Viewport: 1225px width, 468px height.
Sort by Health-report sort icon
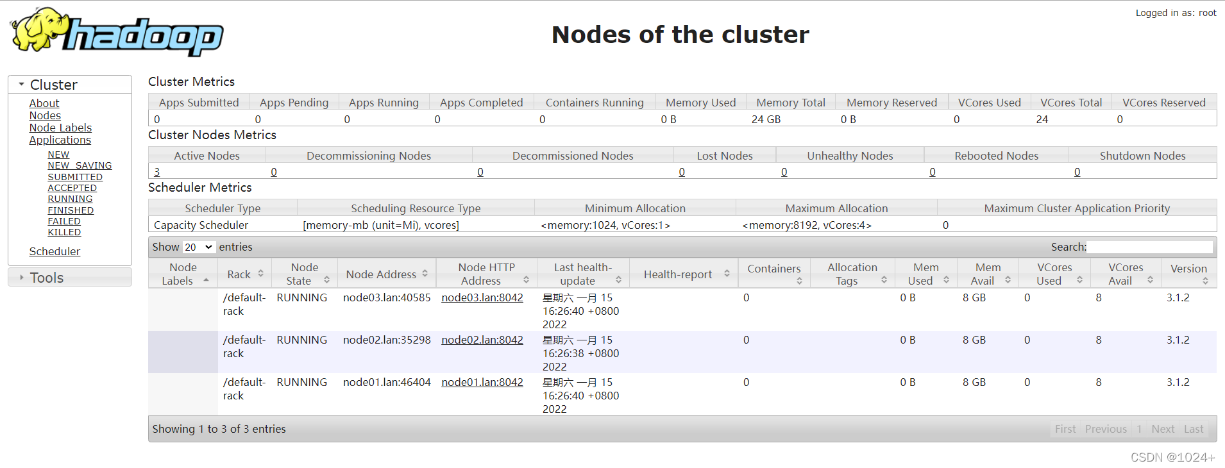pyautogui.click(x=727, y=274)
